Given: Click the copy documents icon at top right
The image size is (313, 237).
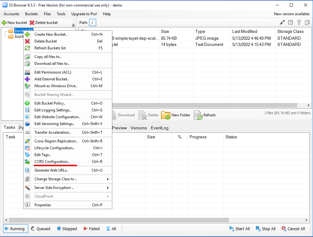Looking at the screenshot, I should [307, 22].
